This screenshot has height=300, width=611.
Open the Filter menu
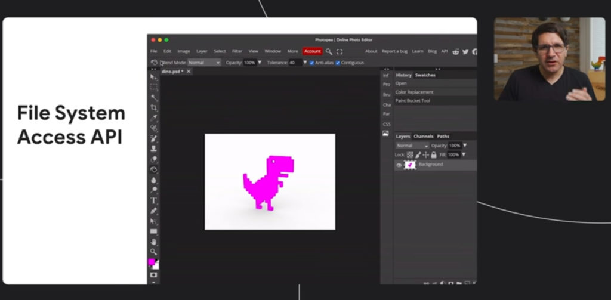coord(237,51)
